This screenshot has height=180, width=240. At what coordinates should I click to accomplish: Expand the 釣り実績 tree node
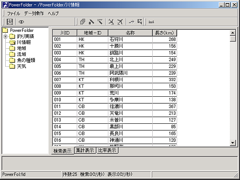(x=5, y=37)
